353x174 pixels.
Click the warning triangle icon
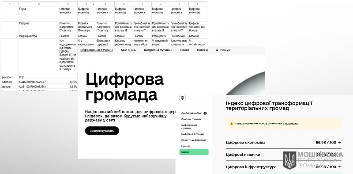coord(231,124)
